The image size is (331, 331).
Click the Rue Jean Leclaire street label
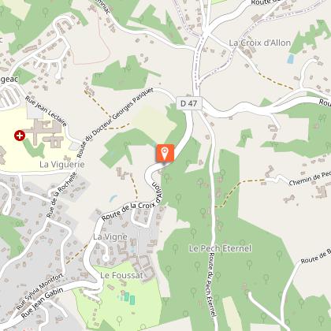[46, 111]
